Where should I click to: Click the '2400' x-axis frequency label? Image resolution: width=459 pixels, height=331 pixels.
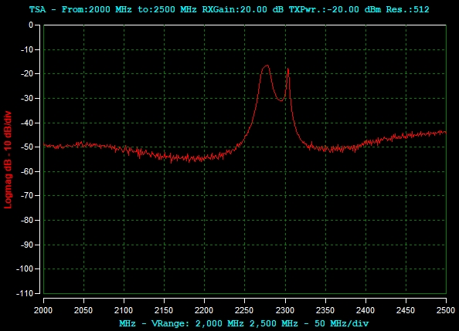pyautogui.click(x=365, y=310)
